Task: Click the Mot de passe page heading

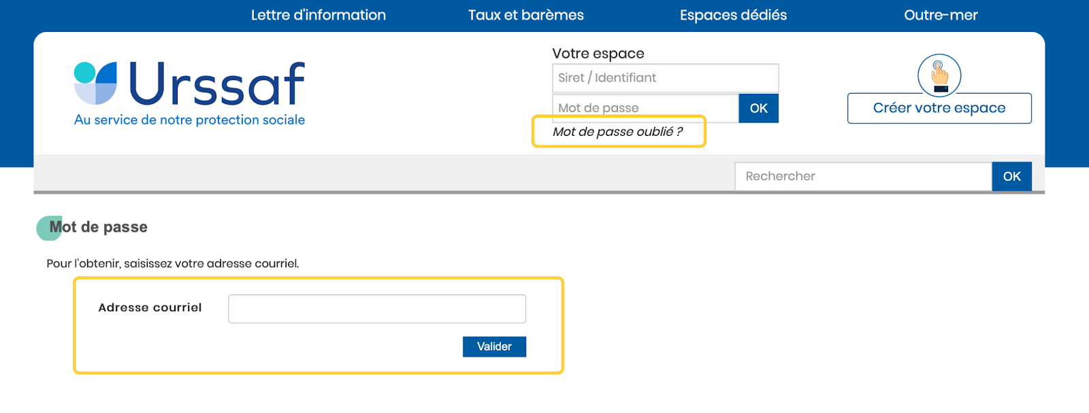Action: (99, 228)
